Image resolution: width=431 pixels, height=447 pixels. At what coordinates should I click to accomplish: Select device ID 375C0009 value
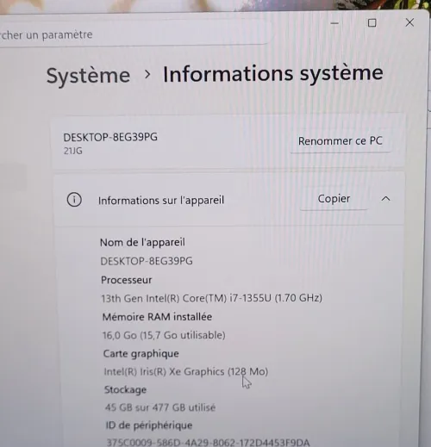pos(208,443)
